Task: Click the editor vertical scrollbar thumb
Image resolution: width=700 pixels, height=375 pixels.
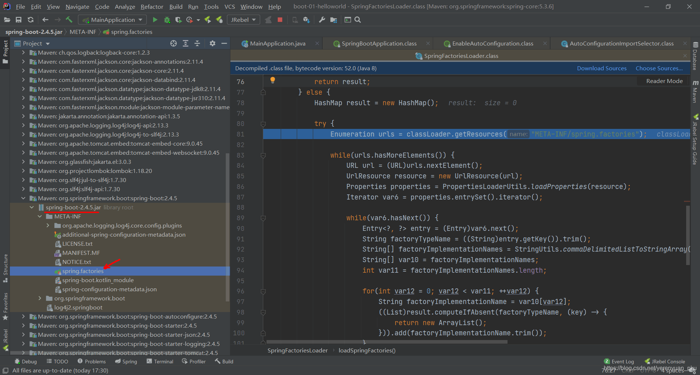Action: tap(688, 235)
